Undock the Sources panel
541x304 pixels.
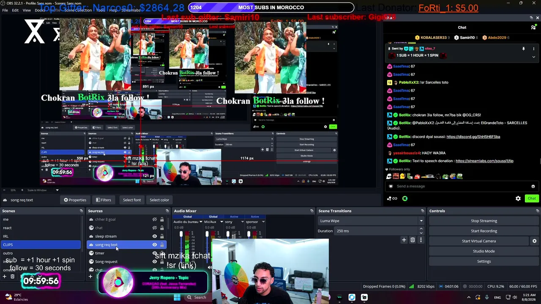click(x=167, y=211)
